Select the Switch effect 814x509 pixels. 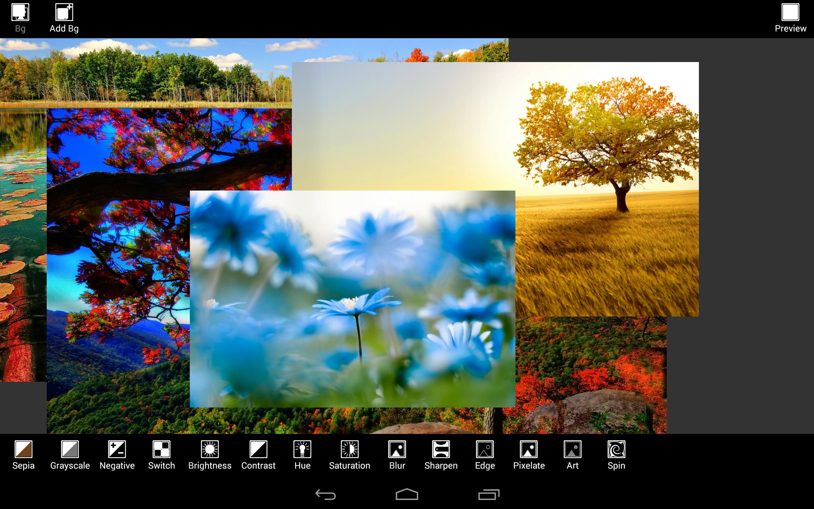[162, 455]
